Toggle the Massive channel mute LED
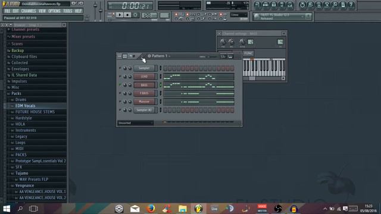This screenshot has width=381, height=214. [120, 102]
